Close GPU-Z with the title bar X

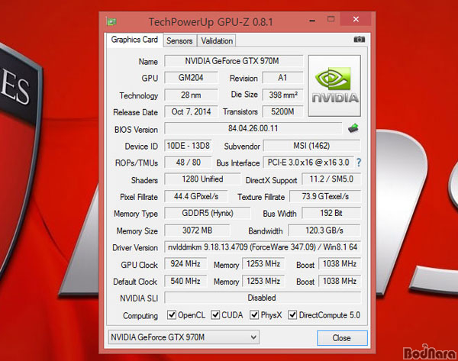point(356,19)
